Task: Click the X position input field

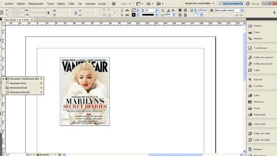Action: [x=16, y=10]
